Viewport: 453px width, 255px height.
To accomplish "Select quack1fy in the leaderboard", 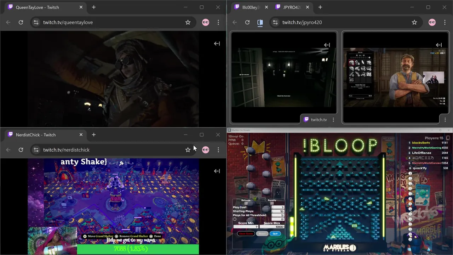I will (x=419, y=168).
